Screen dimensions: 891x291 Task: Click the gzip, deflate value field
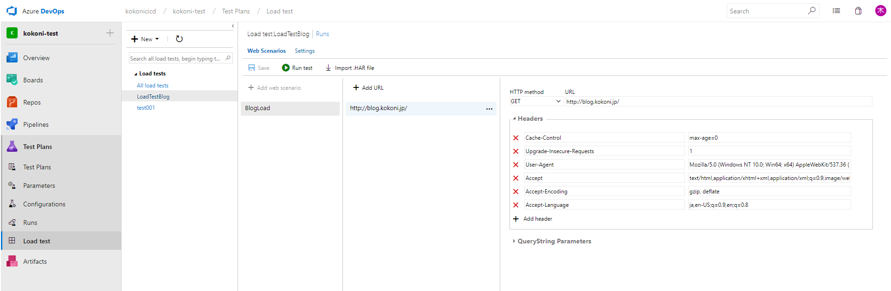point(769,192)
